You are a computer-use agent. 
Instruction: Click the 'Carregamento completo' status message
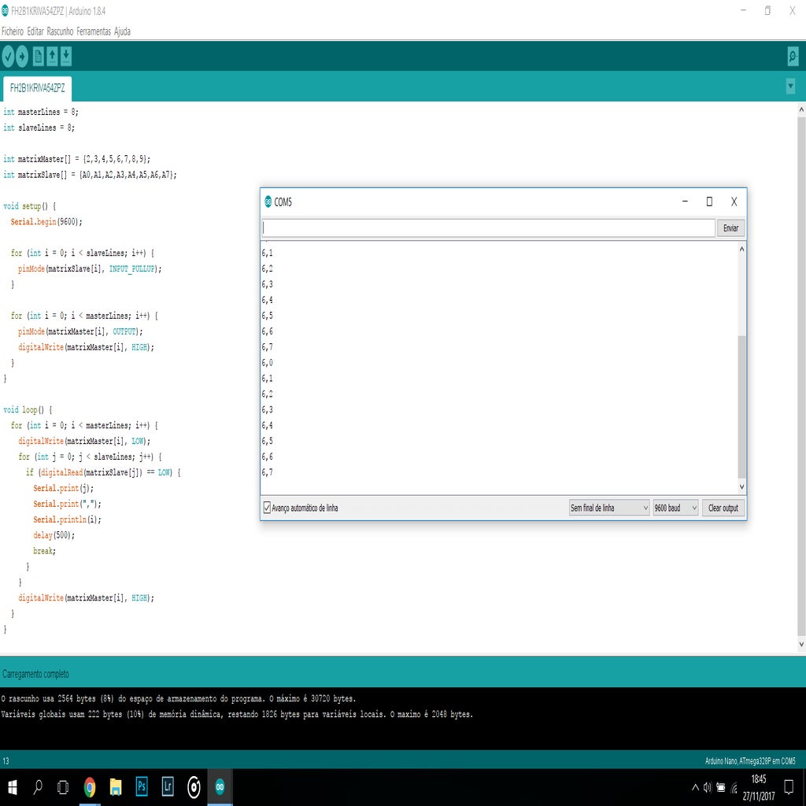(35, 674)
